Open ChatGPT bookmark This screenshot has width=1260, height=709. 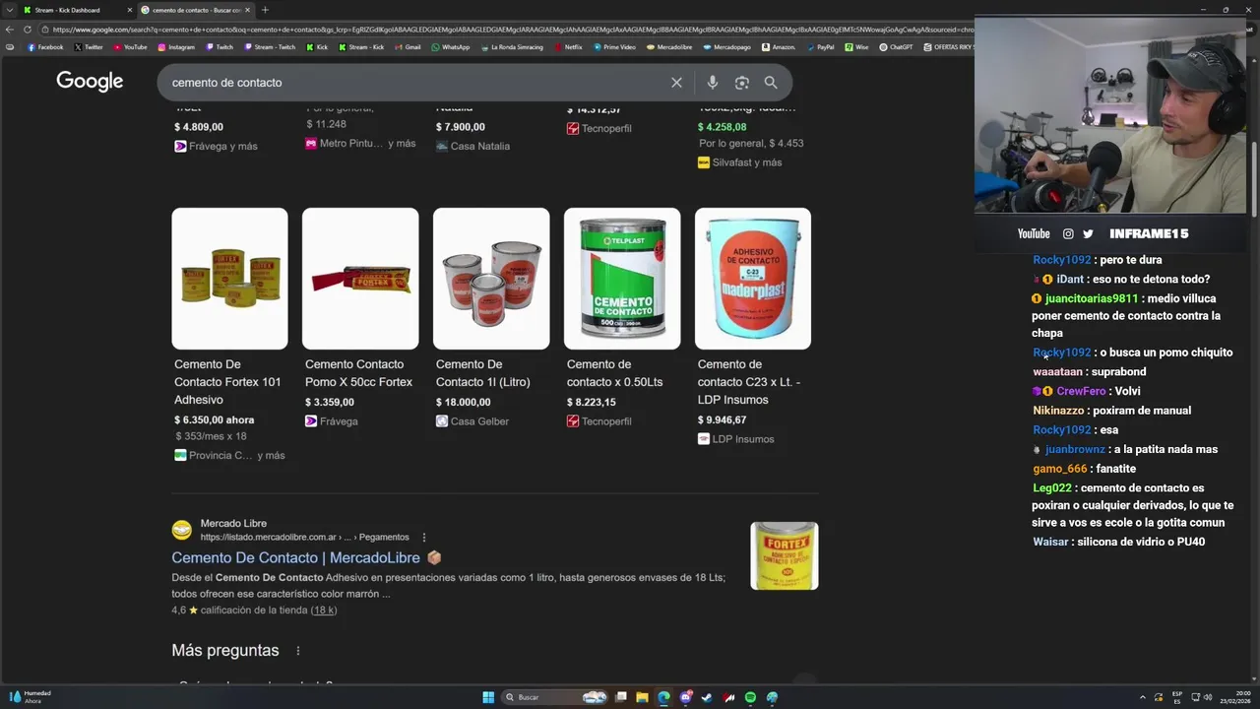(x=897, y=47)
